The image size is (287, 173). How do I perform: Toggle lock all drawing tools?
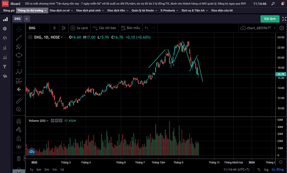point(19,138)
